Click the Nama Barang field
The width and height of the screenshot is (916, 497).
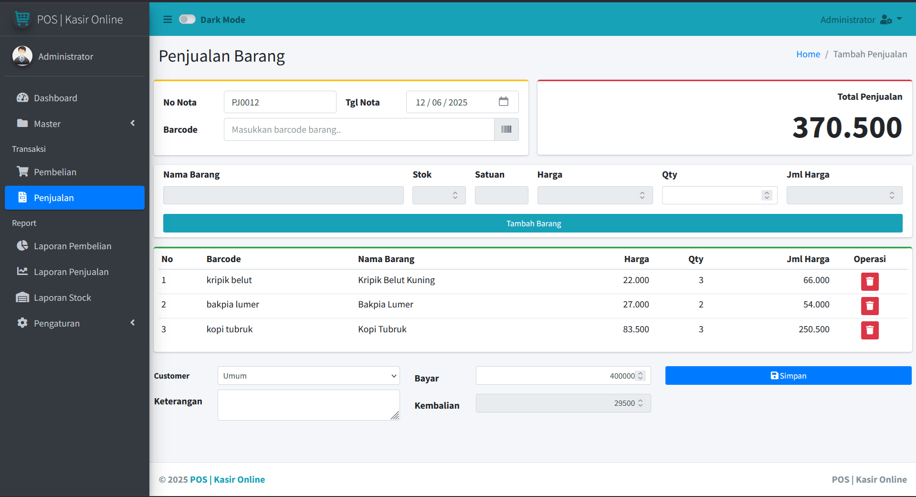284,195
